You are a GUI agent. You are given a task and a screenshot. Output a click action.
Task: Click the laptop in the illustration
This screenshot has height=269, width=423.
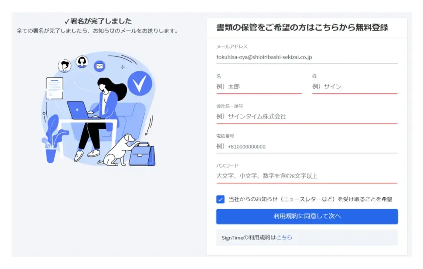tap(79, 110)
